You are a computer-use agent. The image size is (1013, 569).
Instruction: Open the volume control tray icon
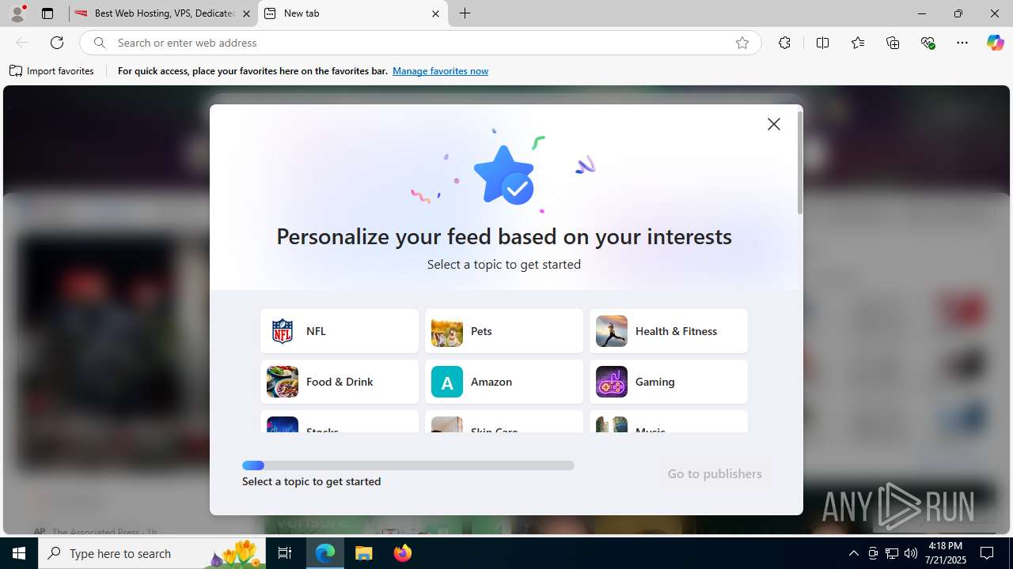911,553
